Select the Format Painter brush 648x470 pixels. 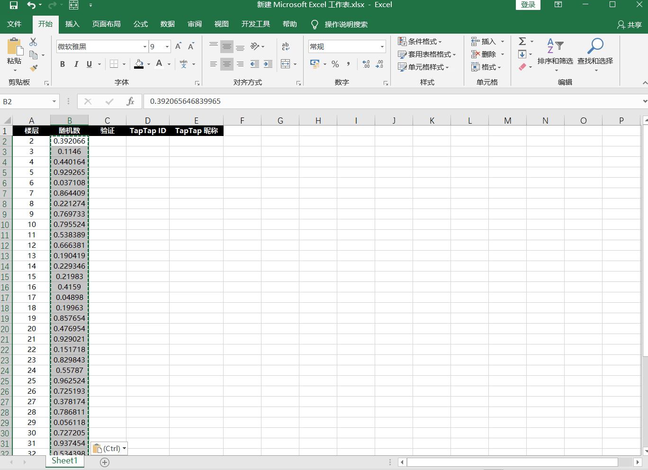tap(33, 68)
